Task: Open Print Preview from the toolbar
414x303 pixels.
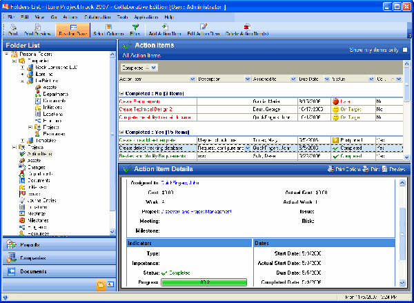Action: pos(38,29)
